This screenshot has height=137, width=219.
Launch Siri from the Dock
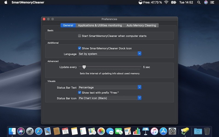point(21,131)
